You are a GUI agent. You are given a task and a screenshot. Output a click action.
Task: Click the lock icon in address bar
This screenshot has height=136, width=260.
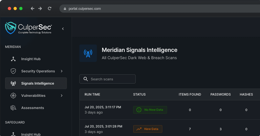pyautogui.click(x=65, y=9)
